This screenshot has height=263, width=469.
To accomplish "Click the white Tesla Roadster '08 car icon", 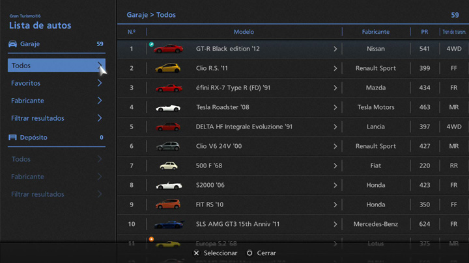I will pos(168,107).
